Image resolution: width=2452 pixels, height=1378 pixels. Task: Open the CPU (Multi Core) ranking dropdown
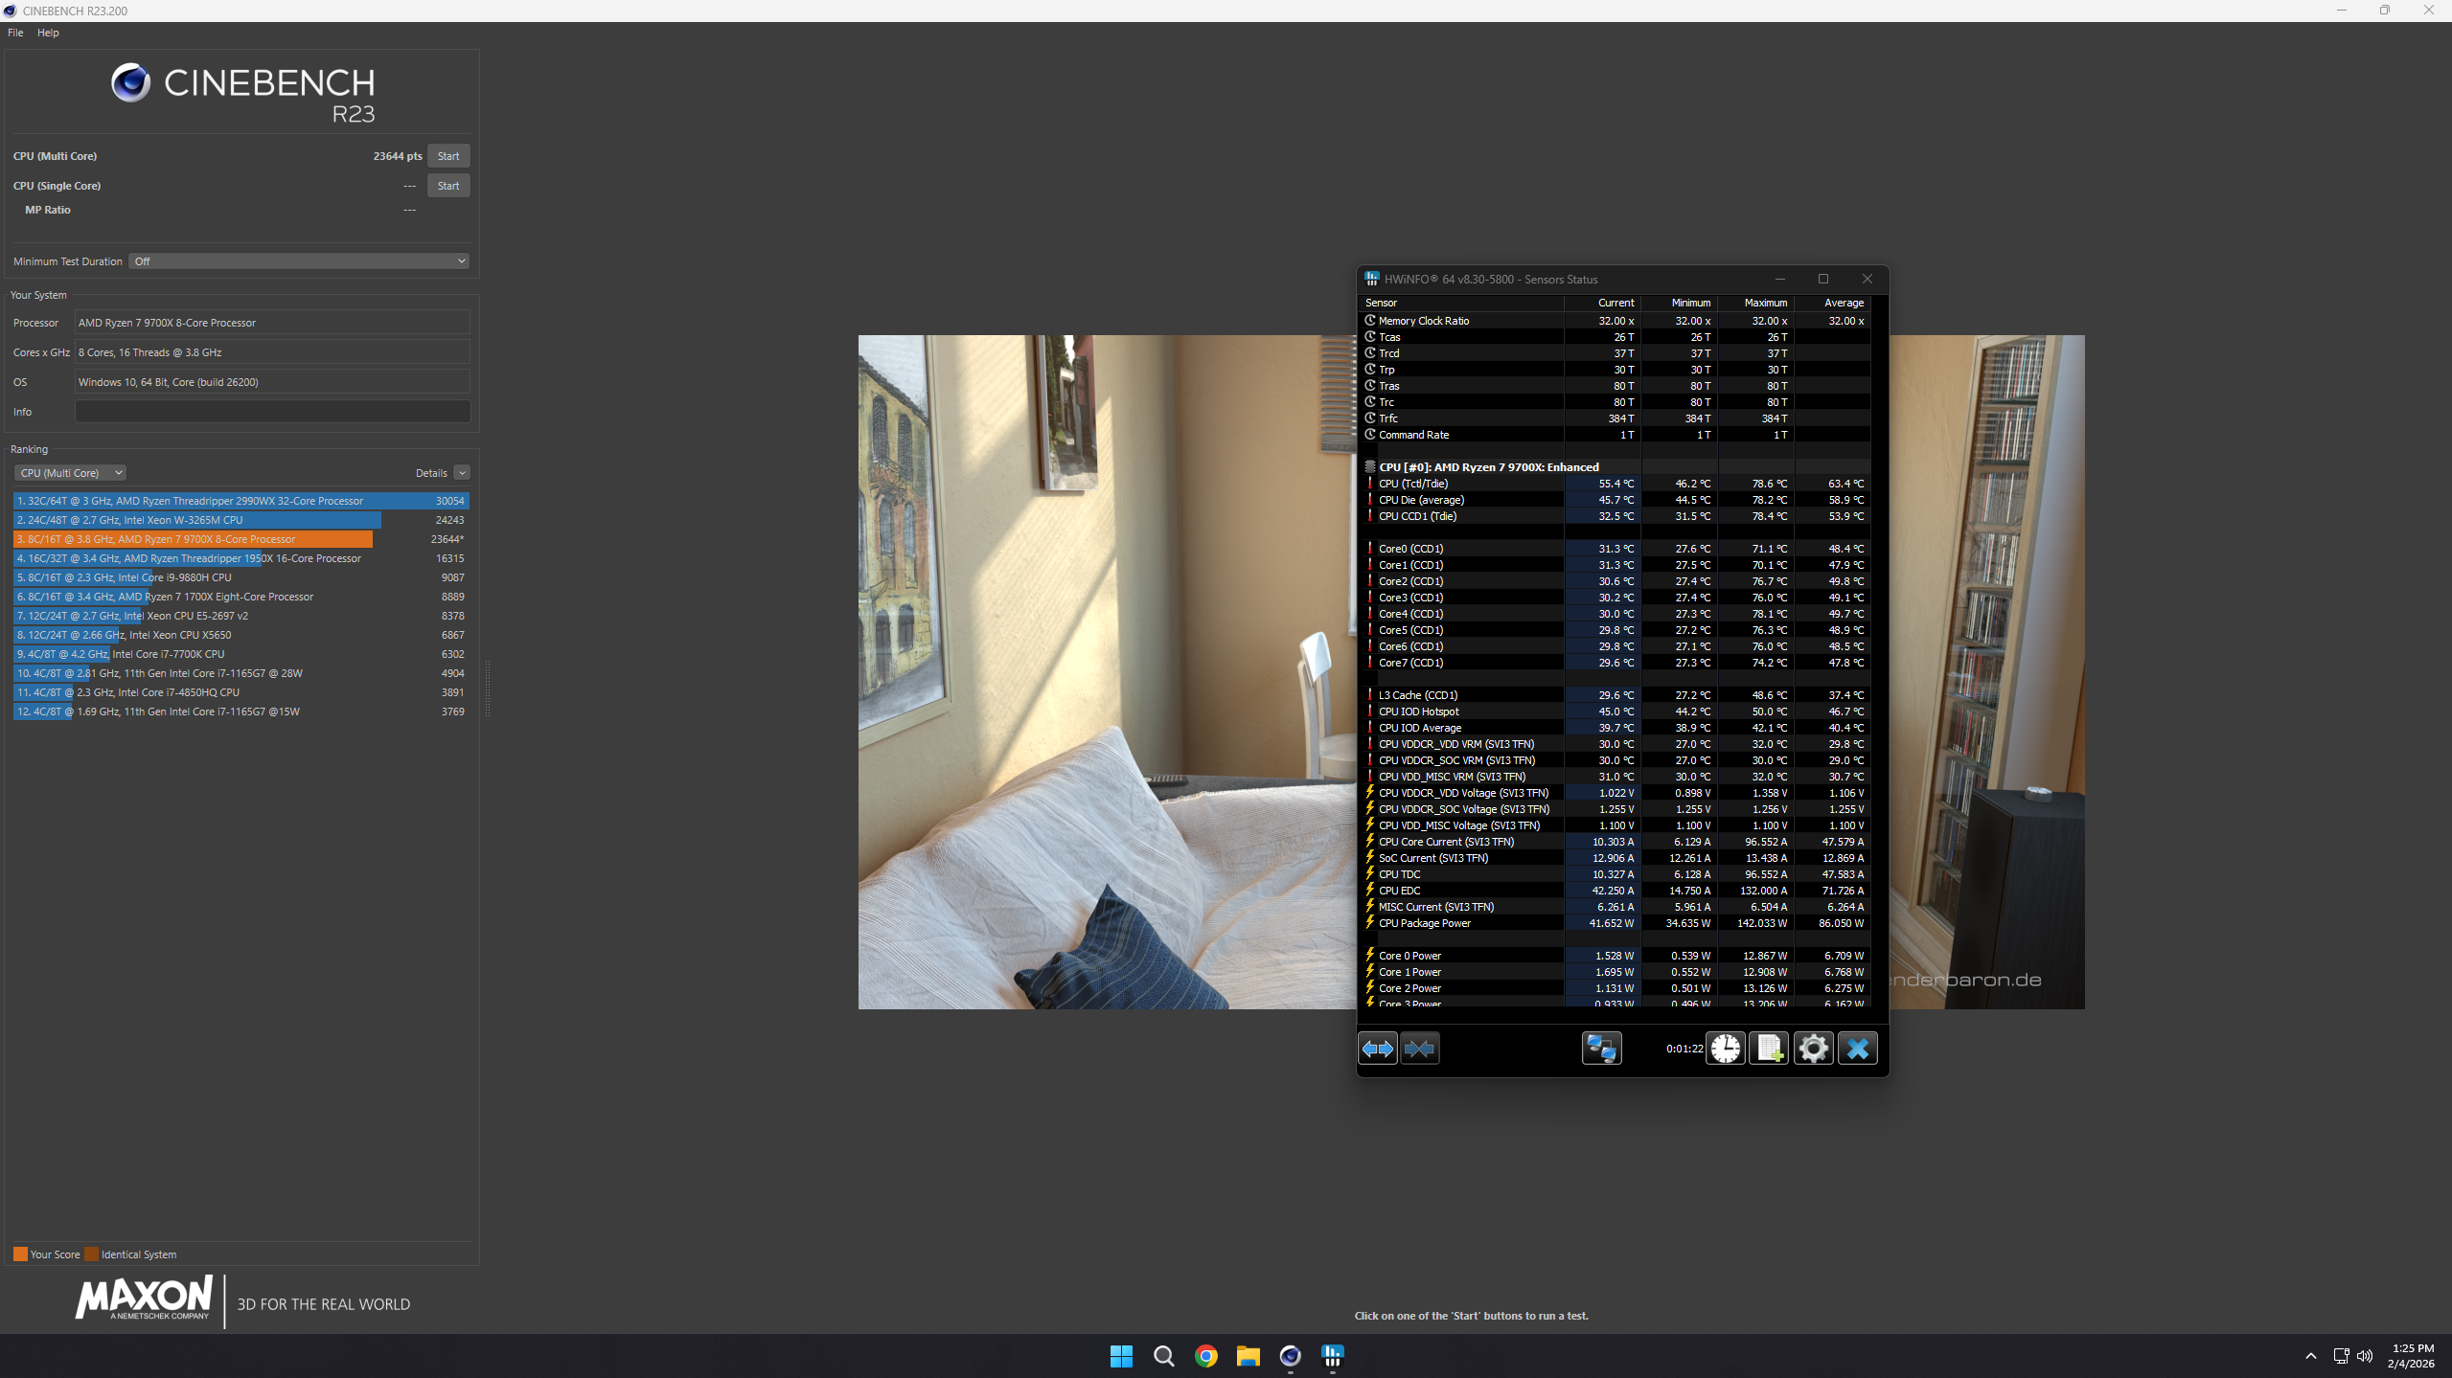coord(71,473)
